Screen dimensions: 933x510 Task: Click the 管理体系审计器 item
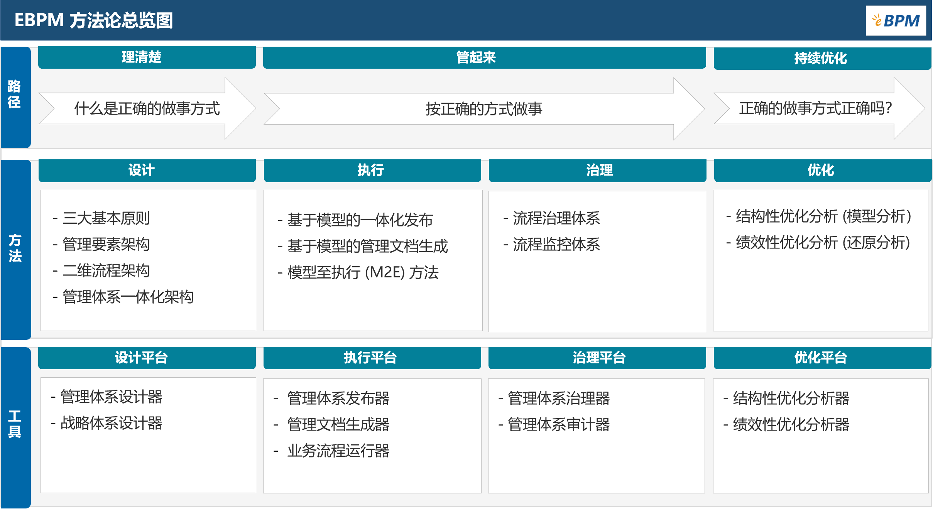click(558, 424)
